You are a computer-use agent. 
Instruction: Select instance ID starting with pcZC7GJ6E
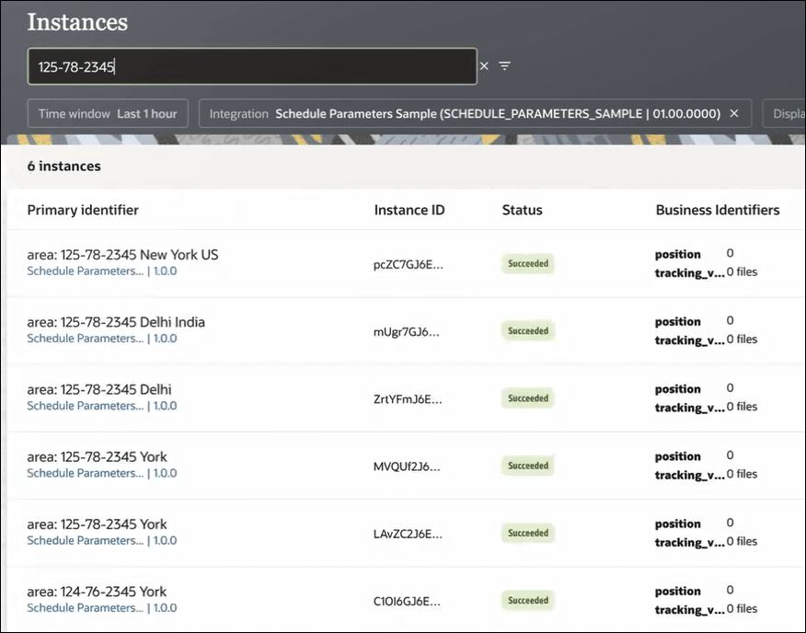pos(408,264)
